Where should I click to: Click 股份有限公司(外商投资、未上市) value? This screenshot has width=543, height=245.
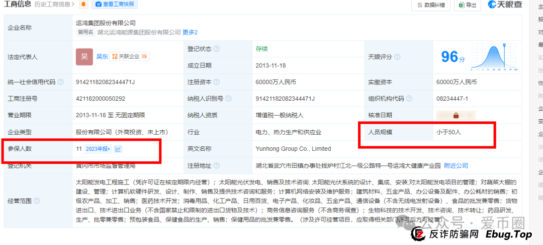click(x=122, y=132)
